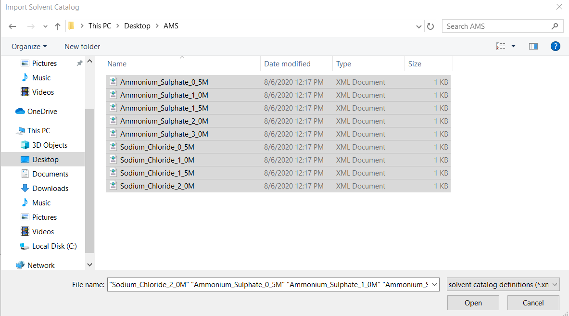Click New folder in the toolbar

click(82, 46)
